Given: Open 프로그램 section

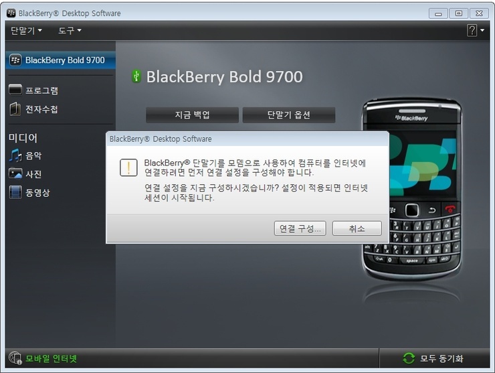Looking at the screenshot, I should pos(41,90).
